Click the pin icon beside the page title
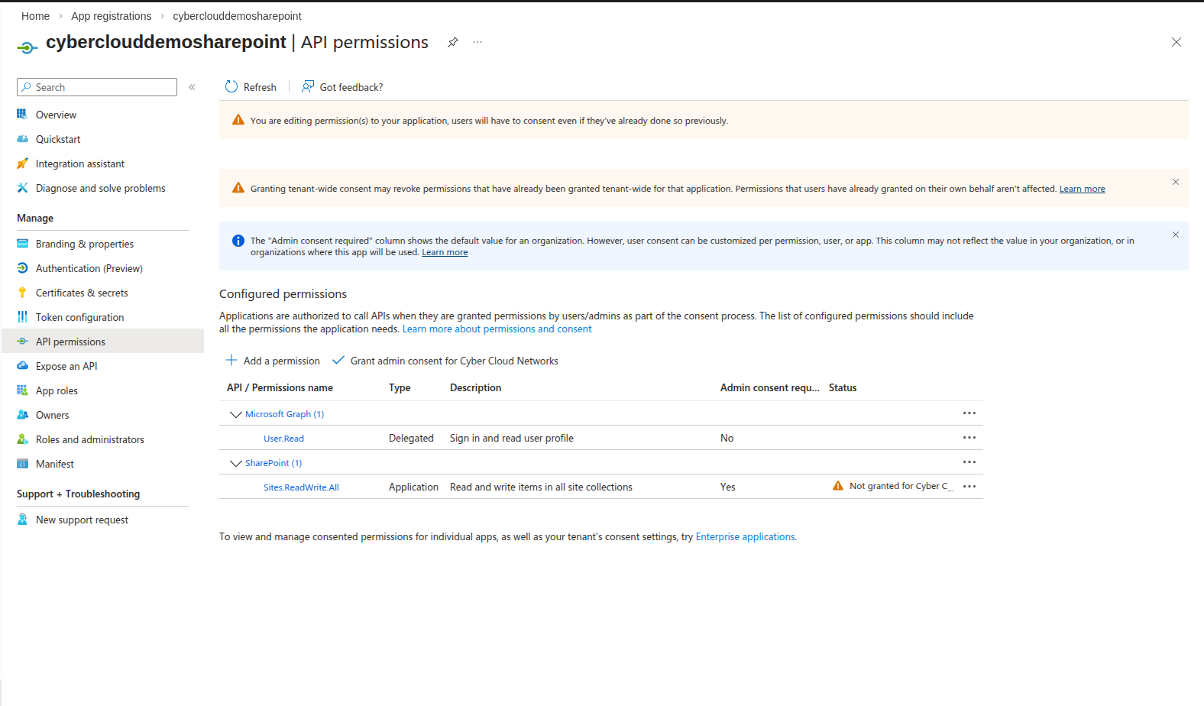Image resolution: width=1204 pixels, height=706 pixels. (453, 42)
